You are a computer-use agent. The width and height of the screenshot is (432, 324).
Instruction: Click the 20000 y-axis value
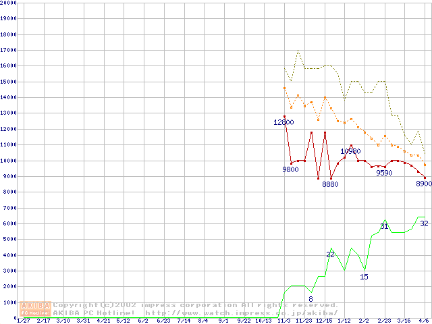[9, 3]
